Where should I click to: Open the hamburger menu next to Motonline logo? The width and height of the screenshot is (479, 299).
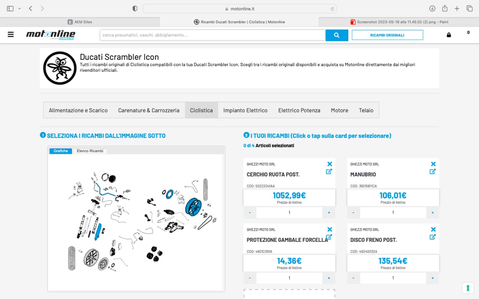coord(10,35)
